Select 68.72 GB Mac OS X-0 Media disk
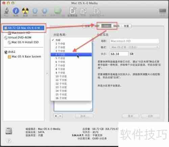Viewport: 169px width, 147px height. [x=24, y=28]
